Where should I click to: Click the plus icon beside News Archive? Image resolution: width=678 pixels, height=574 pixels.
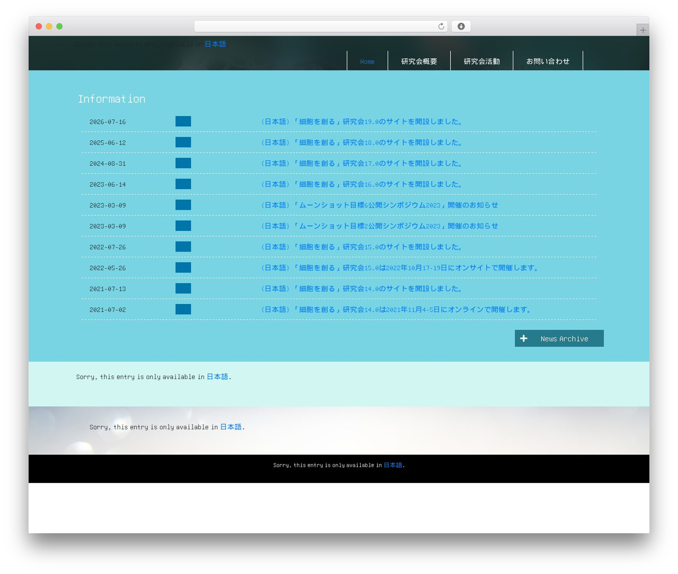(x=523, y=338)
